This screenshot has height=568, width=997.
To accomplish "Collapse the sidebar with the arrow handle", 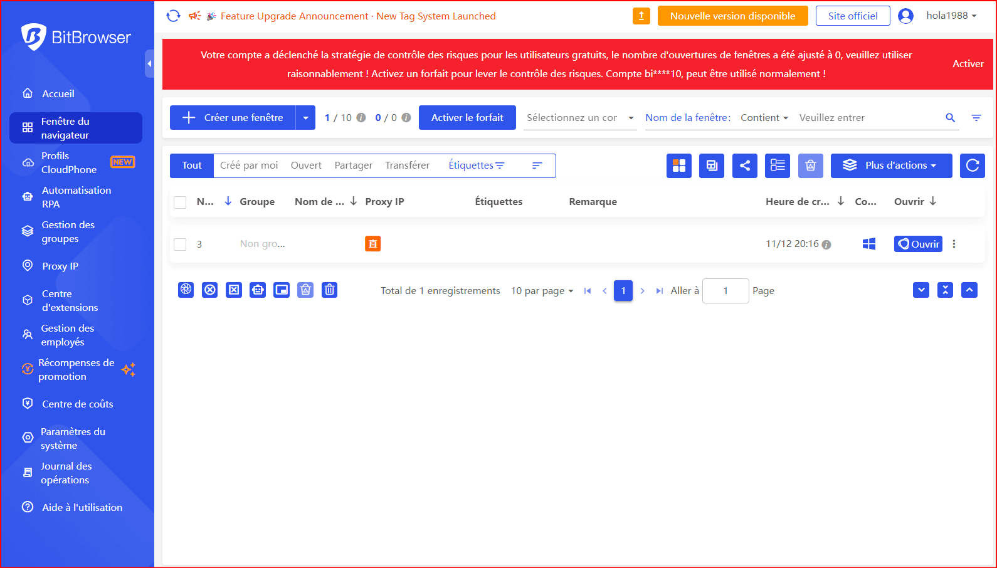I will tap(149, 63).
